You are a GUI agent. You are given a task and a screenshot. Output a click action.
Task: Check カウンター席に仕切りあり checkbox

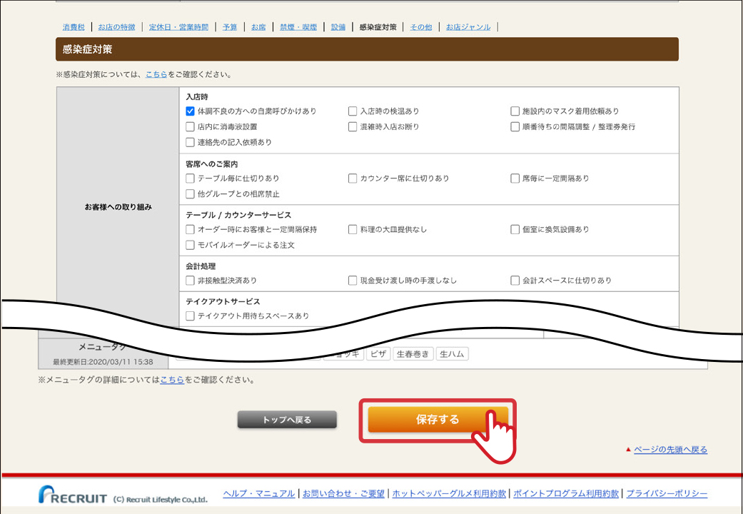pos(353,178)
